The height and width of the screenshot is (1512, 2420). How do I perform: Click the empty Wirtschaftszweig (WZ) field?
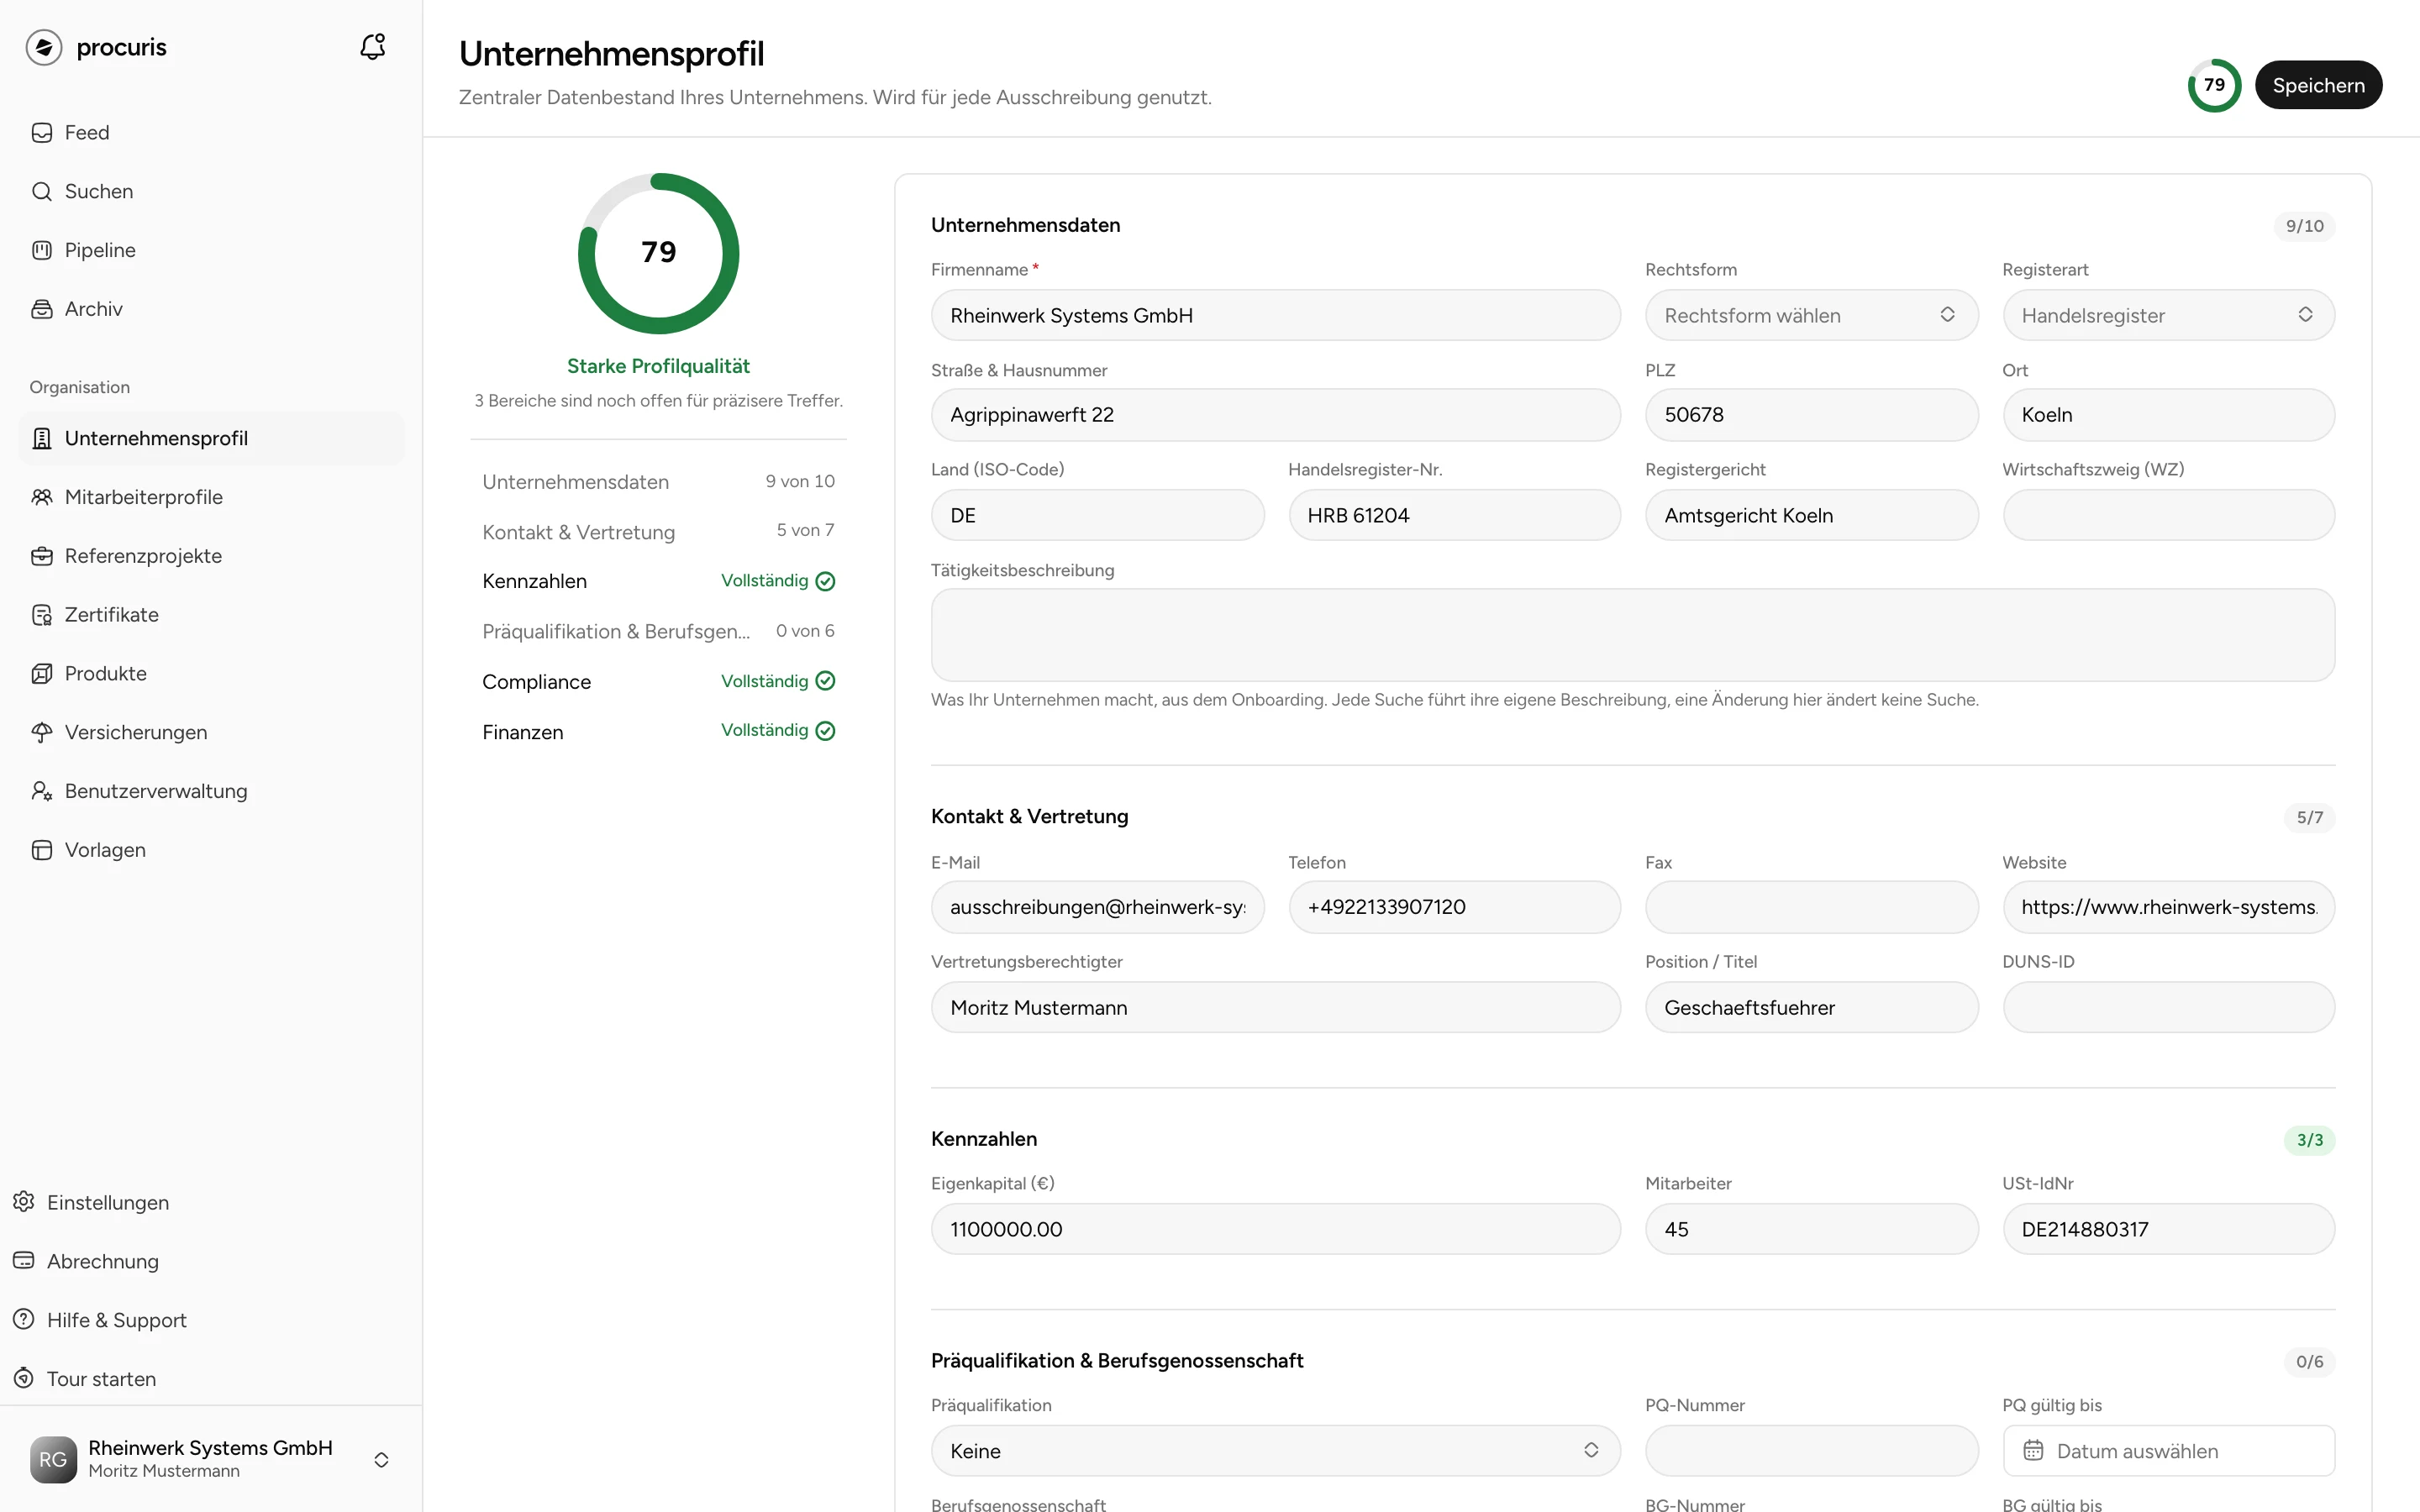[2168, 515]
